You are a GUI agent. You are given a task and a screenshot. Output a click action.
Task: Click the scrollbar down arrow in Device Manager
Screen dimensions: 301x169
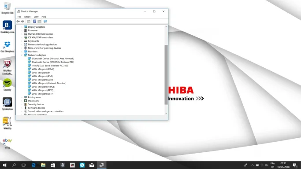[x=166, y=114]
